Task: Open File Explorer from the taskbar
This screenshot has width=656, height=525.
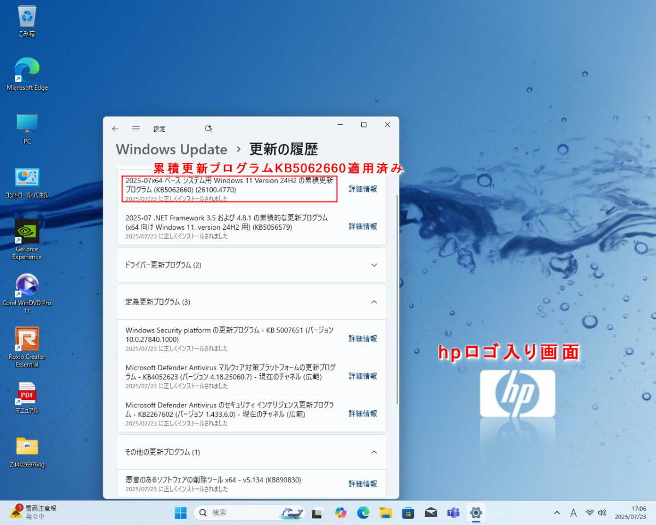Action: [x=386, y=512]
